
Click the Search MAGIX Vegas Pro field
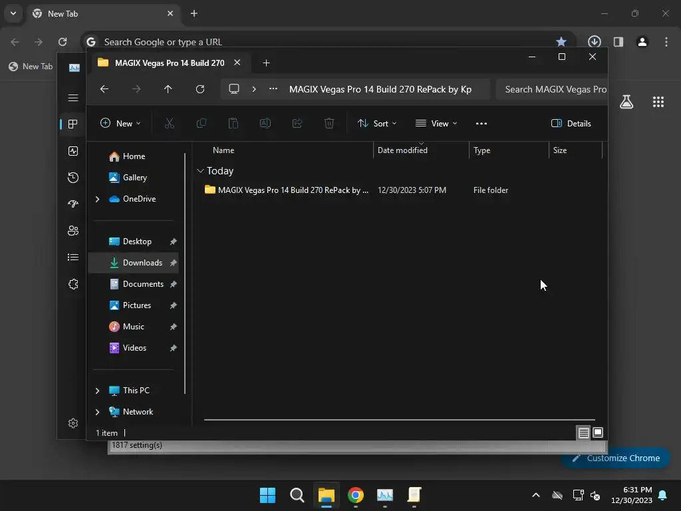tap(551, 89)
